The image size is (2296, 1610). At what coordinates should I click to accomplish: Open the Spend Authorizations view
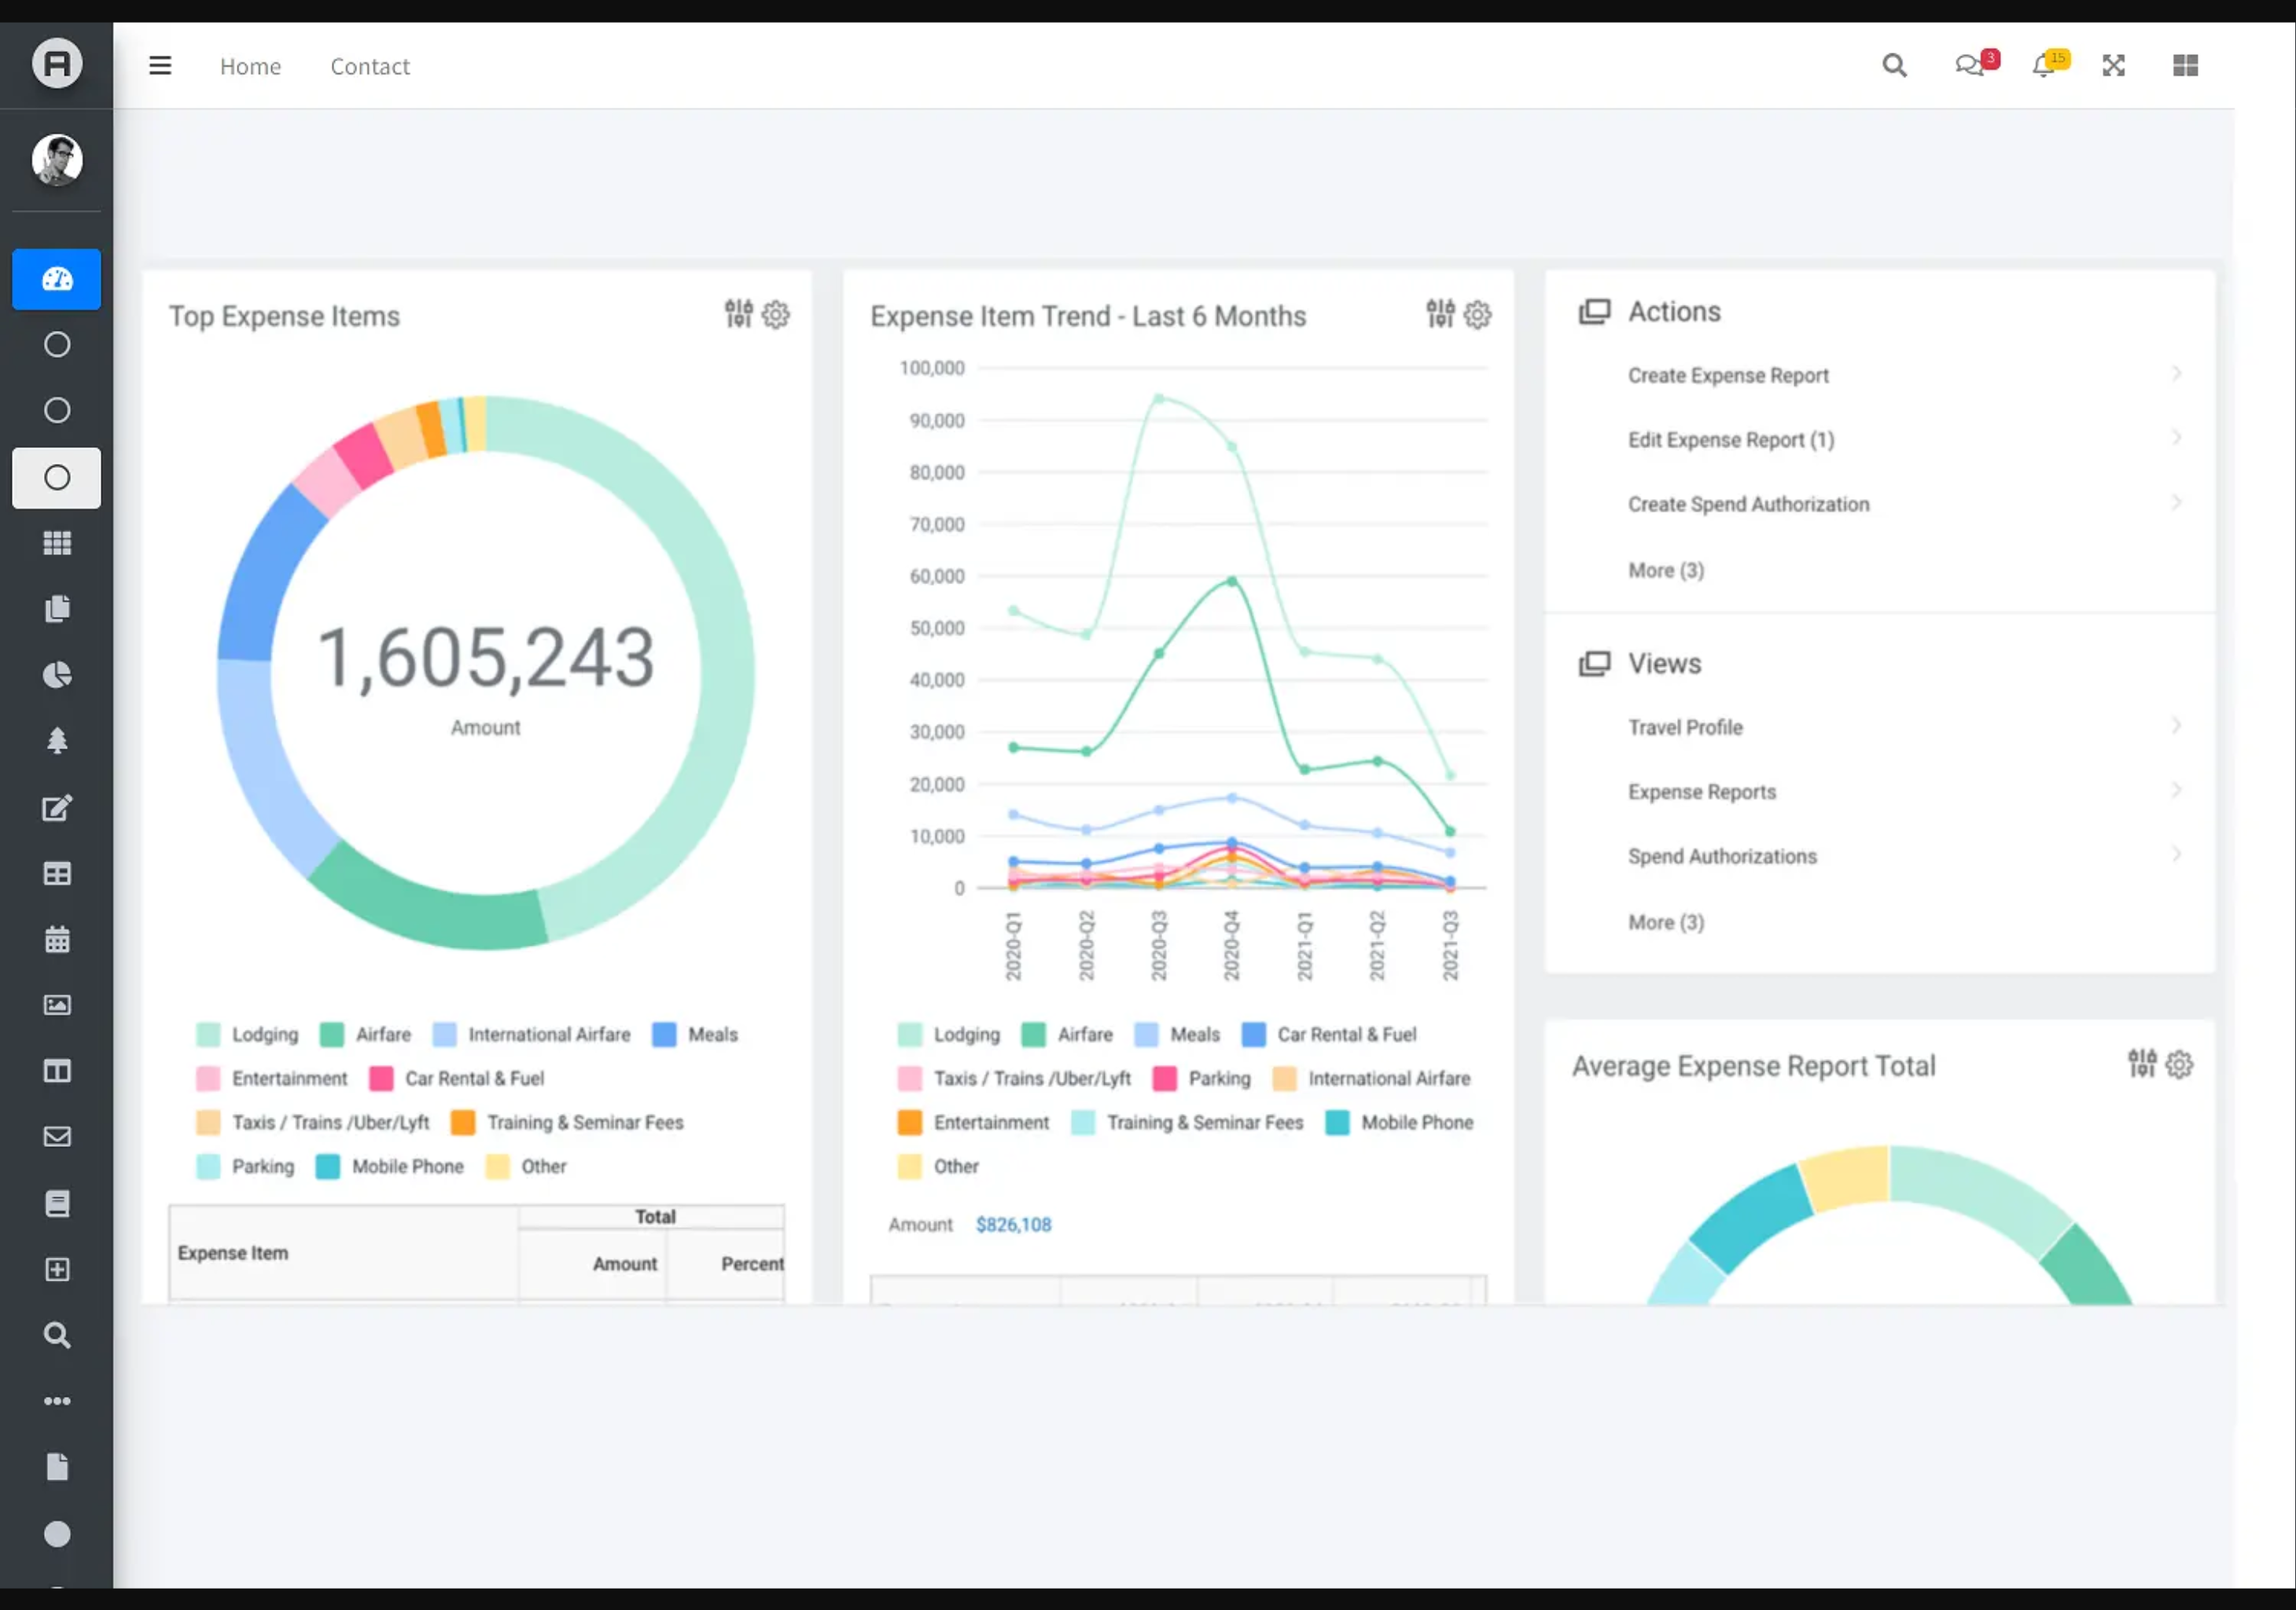click(1722, 856)
